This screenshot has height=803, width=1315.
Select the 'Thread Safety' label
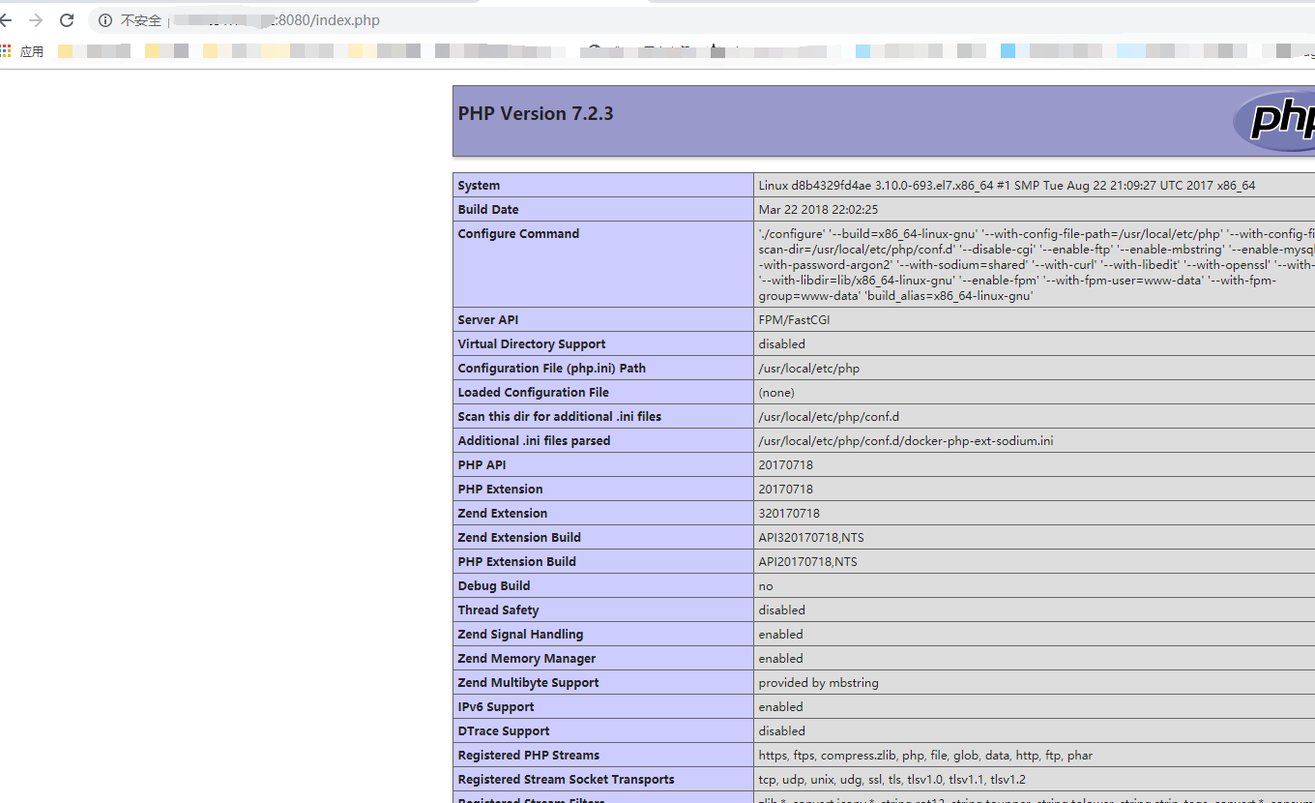[498, 610]
